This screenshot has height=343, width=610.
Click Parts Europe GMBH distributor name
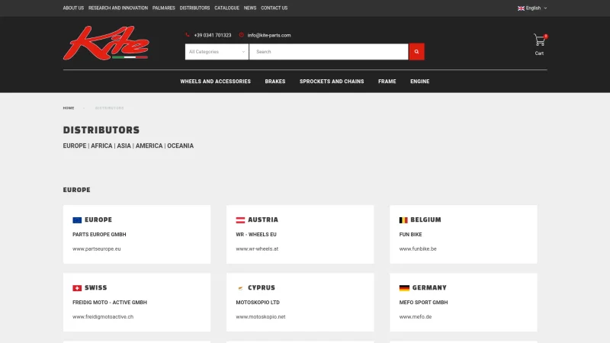(99, 235)
